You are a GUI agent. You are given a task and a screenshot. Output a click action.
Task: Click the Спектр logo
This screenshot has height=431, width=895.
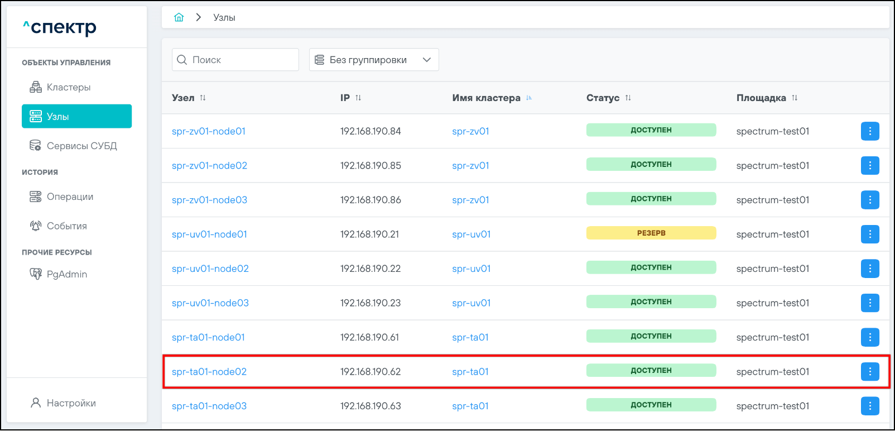pos(60,27)
